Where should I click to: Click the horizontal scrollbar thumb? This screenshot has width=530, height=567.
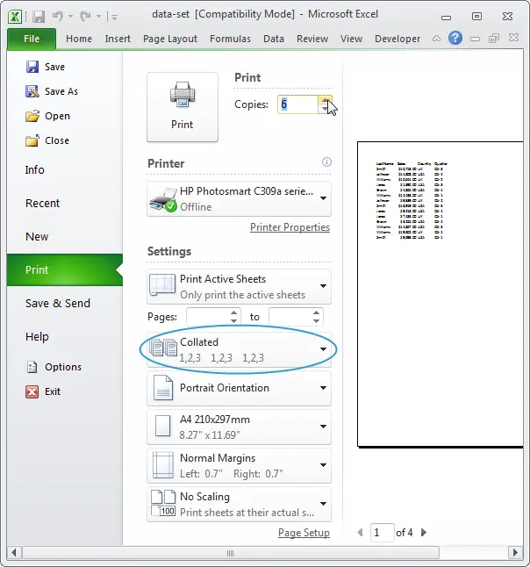(x=230, y=553)
